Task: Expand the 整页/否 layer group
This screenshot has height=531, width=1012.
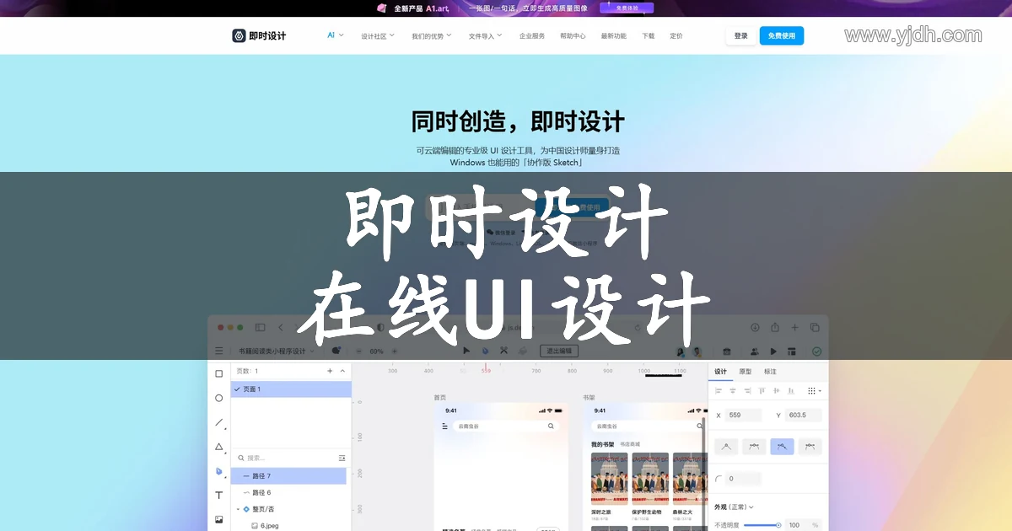Action: point(238,509)
